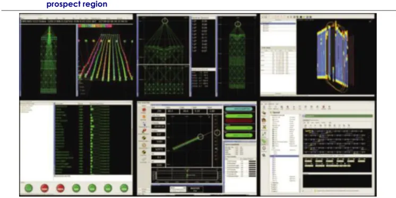The height and width of the screenshot is (198, 396).
Task: Click the topmost brown icon in bottom-right window sidebar
Action: [x=264, y=113]
